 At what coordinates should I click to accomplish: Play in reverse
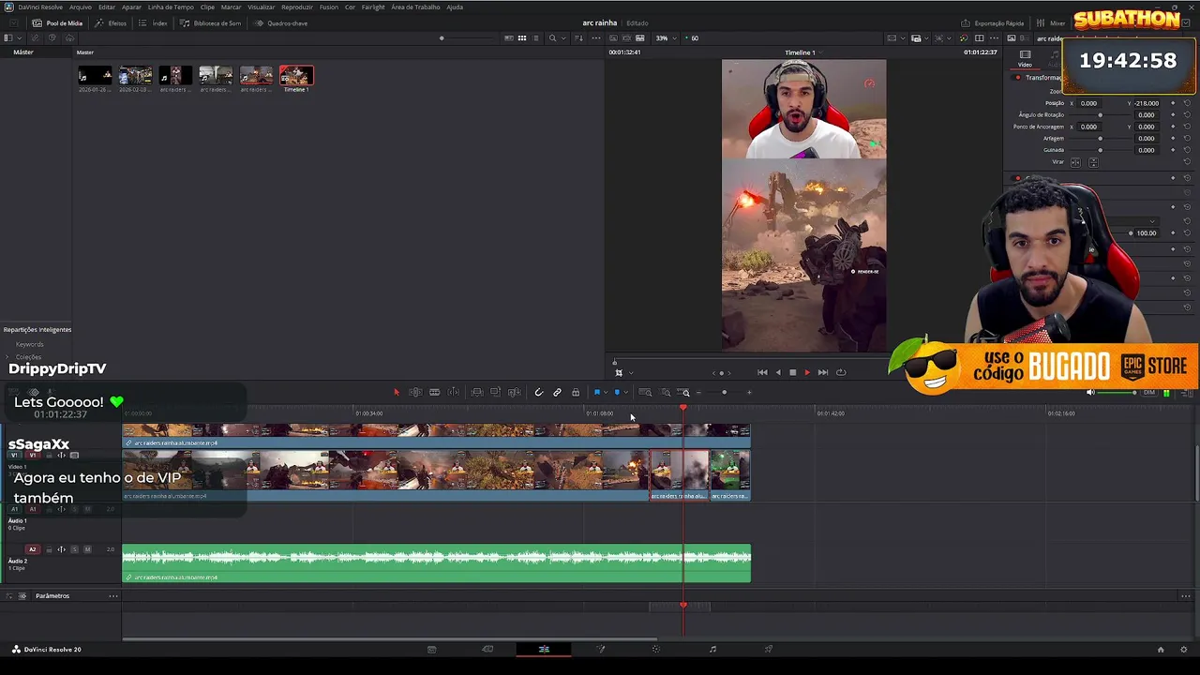(777, 372)
